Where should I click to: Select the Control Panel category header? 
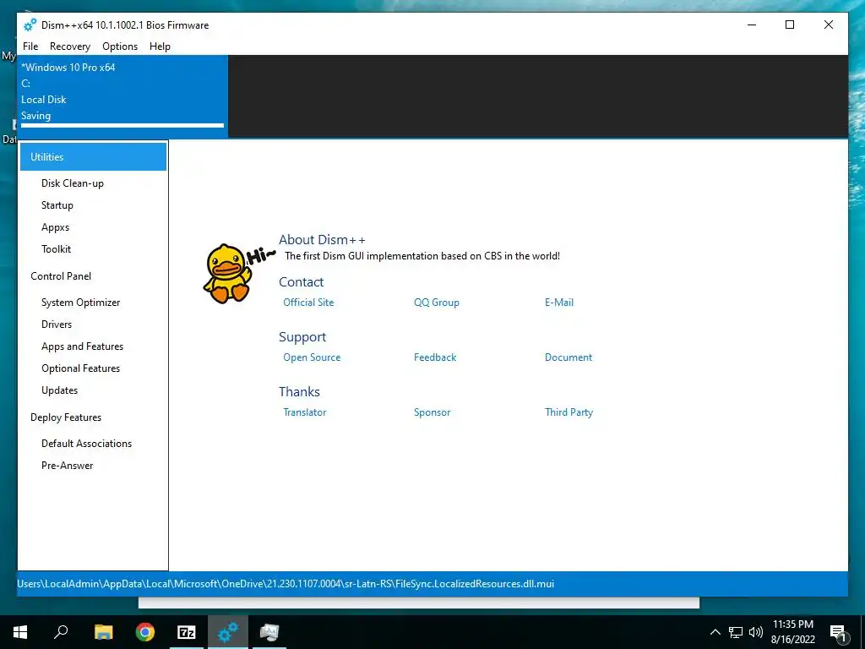[x=61, y=276]
